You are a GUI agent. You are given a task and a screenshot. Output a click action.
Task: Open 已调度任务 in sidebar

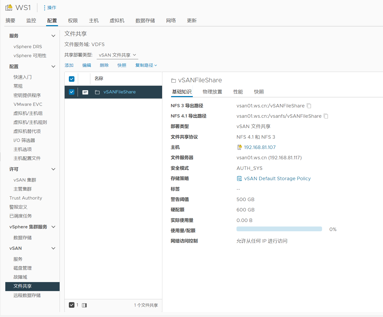click(x=20, y=216)
